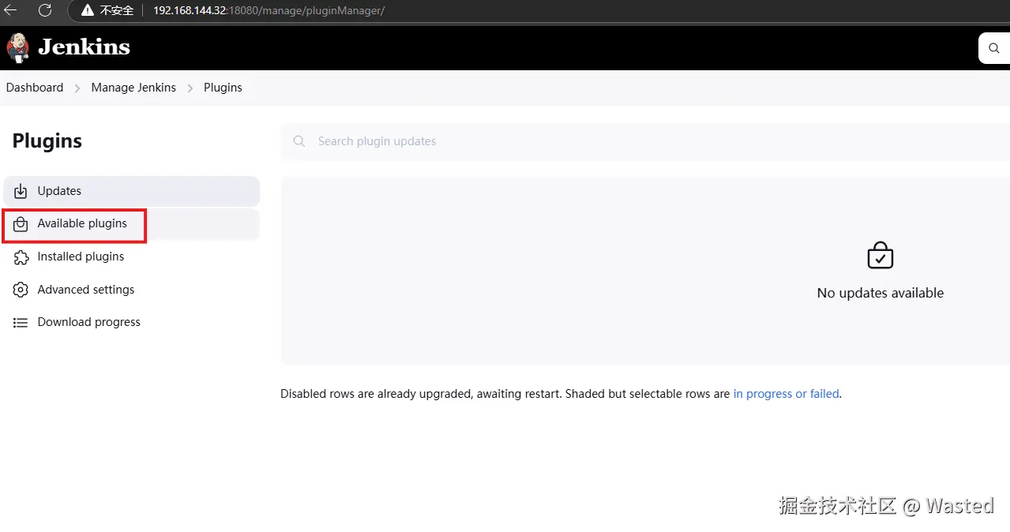This screenshot has height=532, width=1010.
Task: Click the browser back arrow
Action: point(11,10)
